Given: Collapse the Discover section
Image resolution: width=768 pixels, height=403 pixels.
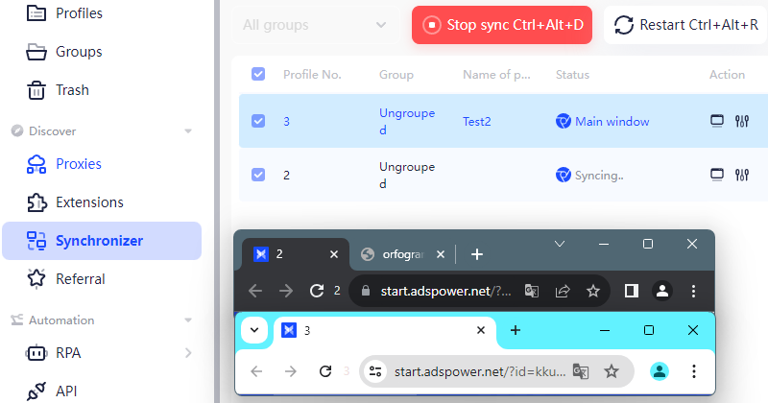Looking at the screenshot, I should pos(188,131).
